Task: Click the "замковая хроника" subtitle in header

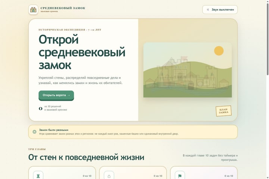Action: pyautogui.click(x=49, y=12)
